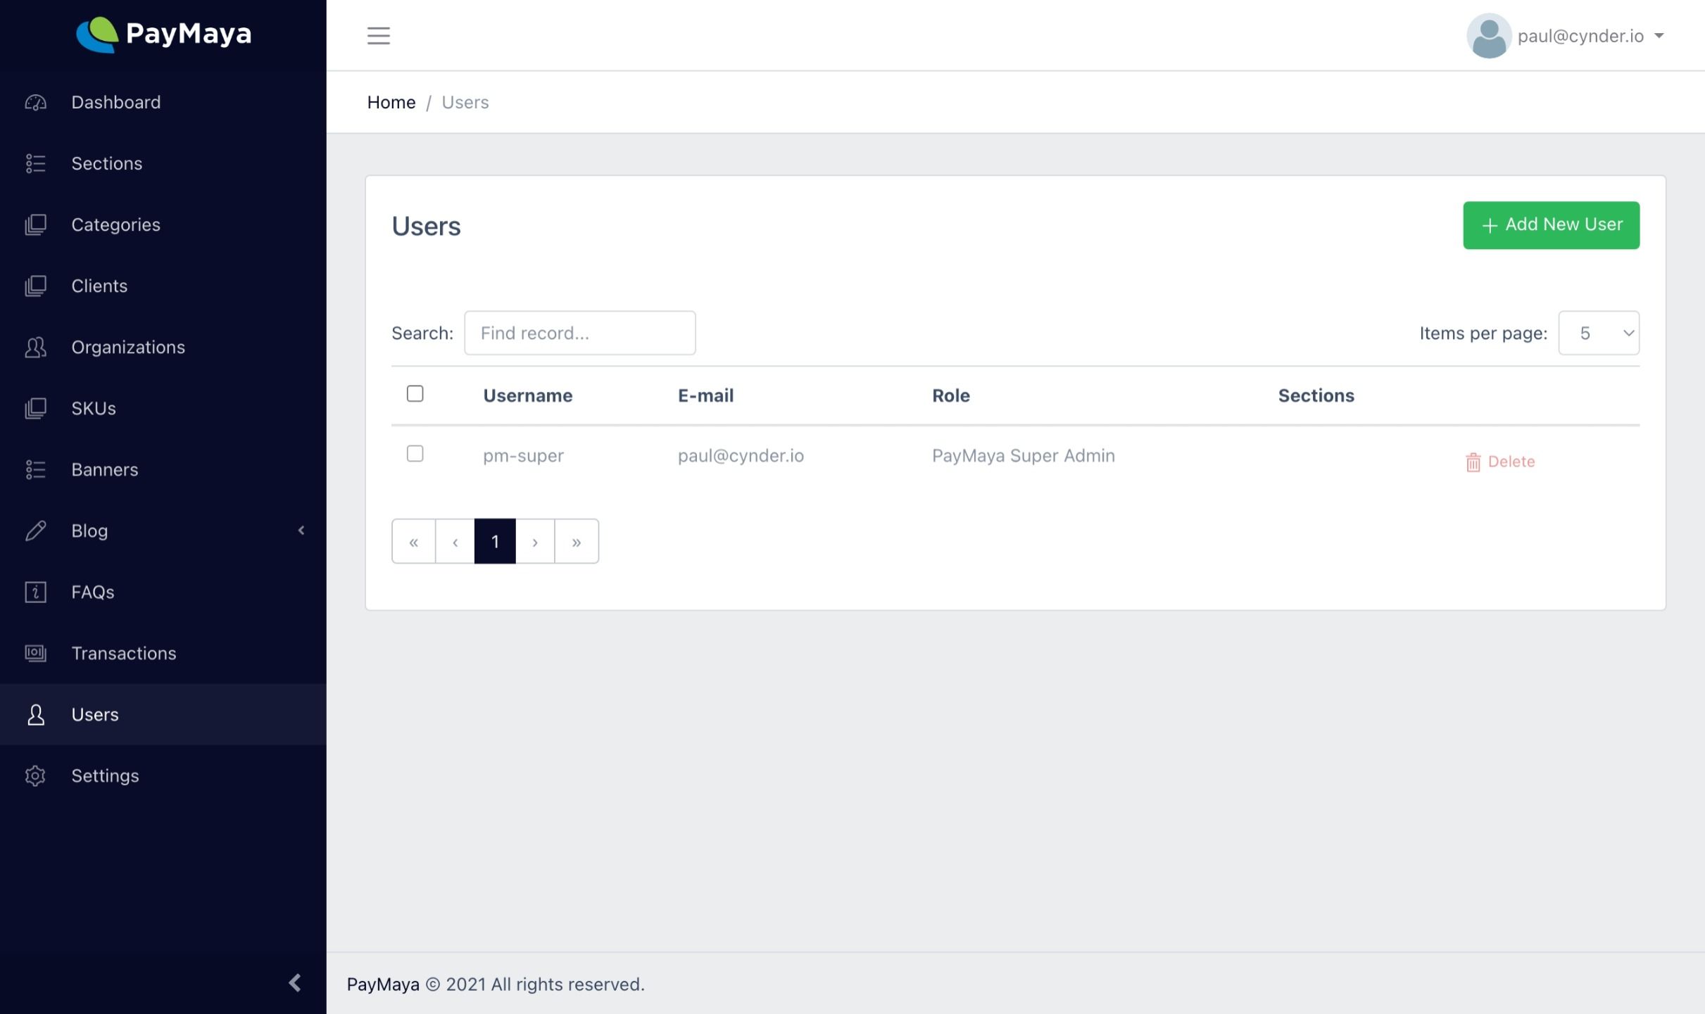The image size is (1705, 1014).
Task: Focus the Find record search field
Action: tap(580, 333)
